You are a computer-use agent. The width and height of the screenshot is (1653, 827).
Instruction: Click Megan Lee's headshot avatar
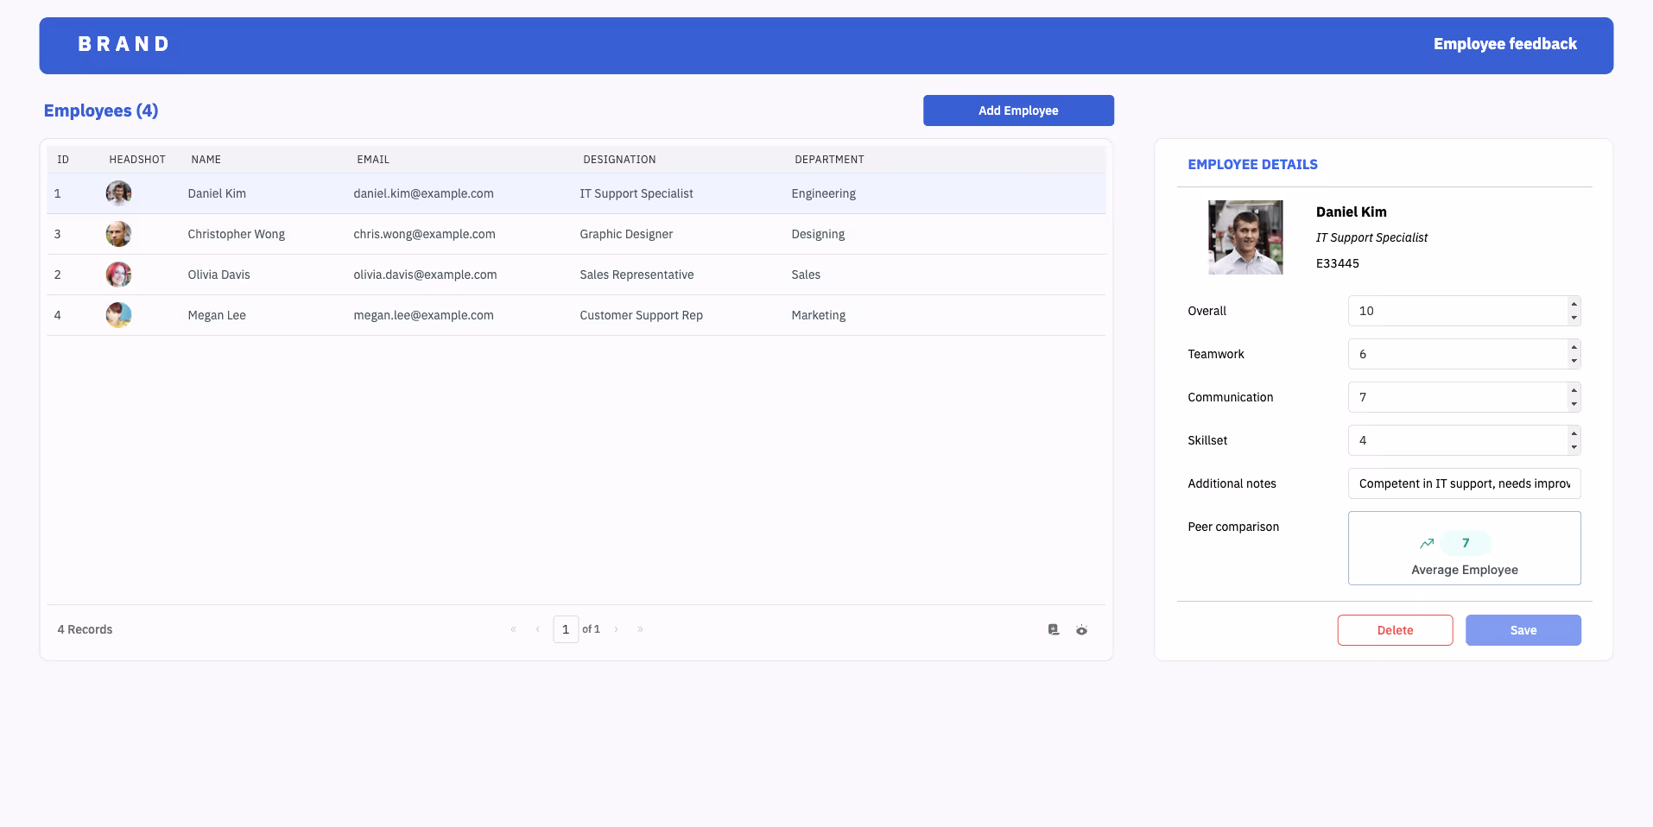(118, 315)
